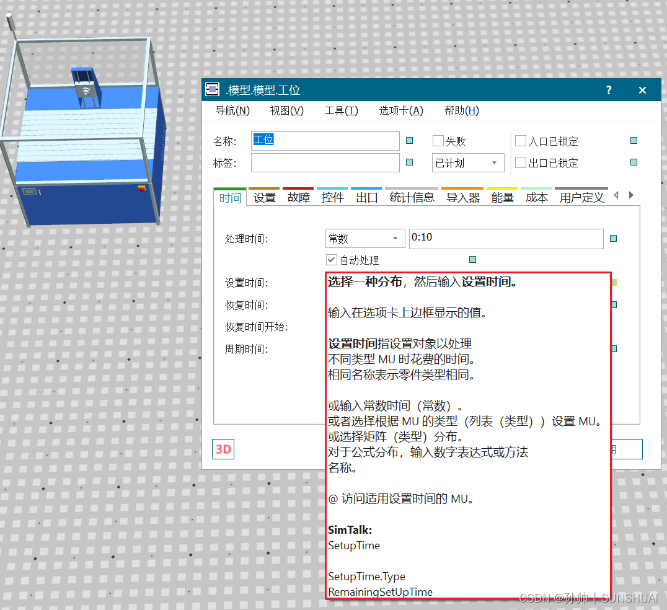
Task: Toggle inheritance square next to 名称 field
Action: (x=409, y=140)
